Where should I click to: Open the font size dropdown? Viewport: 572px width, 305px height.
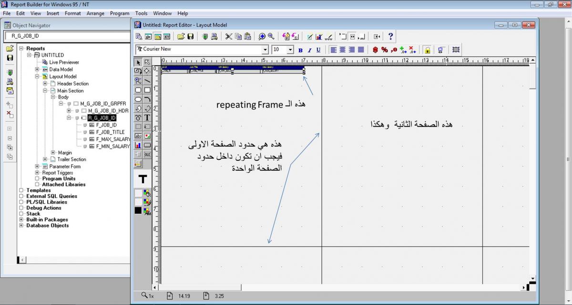[290, 49]
